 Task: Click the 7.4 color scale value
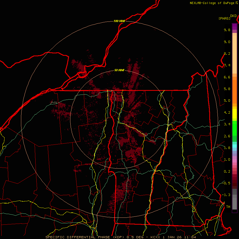(227, 65)
